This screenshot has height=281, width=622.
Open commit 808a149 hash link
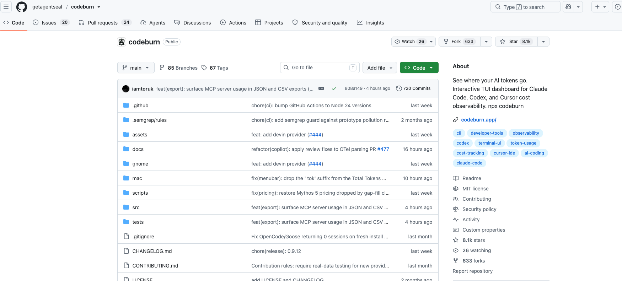coord(354,88)
